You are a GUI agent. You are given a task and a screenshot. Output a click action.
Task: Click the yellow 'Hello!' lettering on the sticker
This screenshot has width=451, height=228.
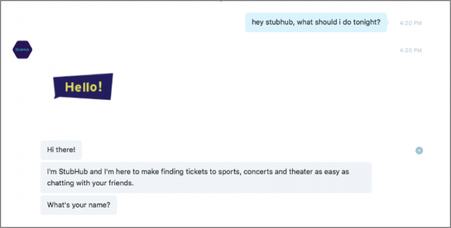(83, 87)
